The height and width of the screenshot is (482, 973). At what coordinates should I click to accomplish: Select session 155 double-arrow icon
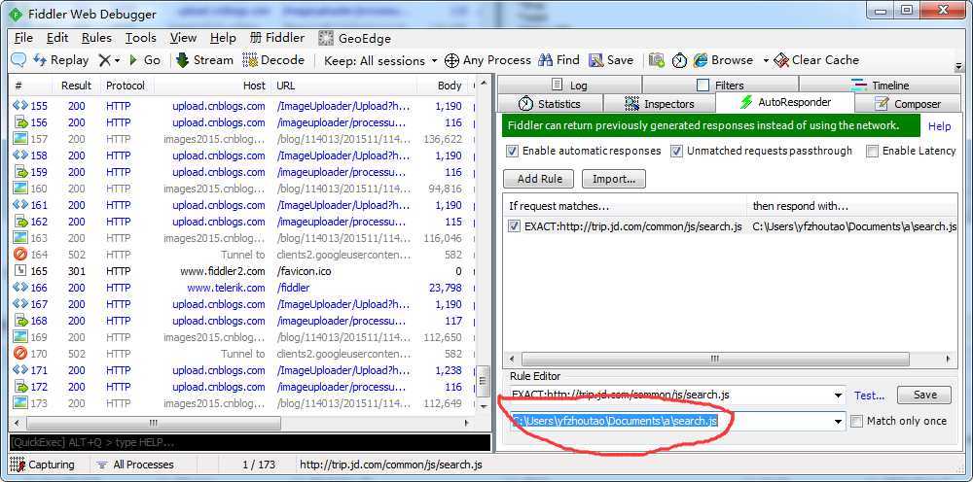20,106
